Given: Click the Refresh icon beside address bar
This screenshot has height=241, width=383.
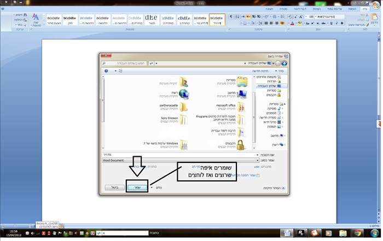Looking at the screenshot, I should point(152,63).
